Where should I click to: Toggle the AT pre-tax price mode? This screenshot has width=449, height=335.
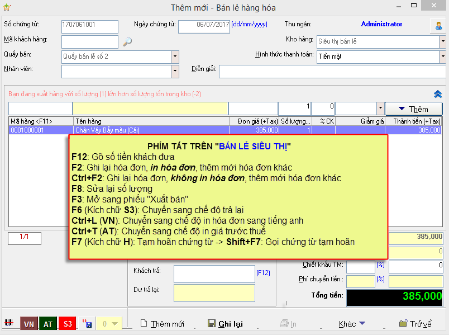[48, 324]
